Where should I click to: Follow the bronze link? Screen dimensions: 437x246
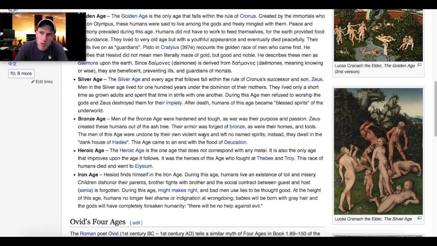pos(237,127)
